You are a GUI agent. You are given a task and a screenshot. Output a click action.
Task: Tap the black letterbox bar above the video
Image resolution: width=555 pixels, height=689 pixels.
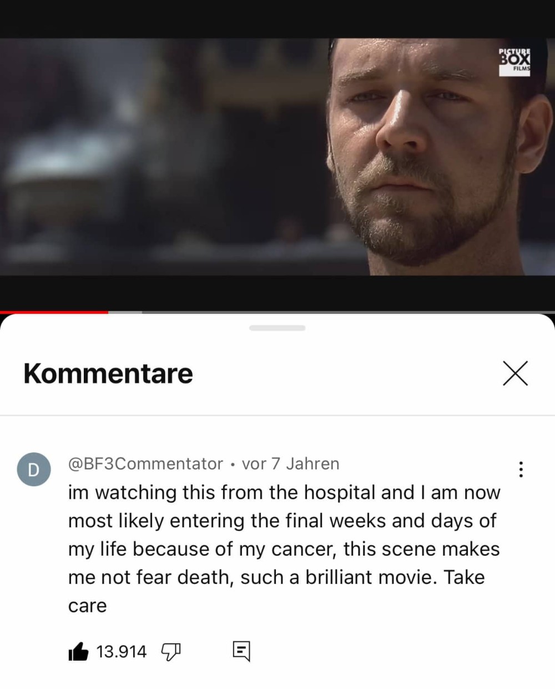(x=277, y=19)
